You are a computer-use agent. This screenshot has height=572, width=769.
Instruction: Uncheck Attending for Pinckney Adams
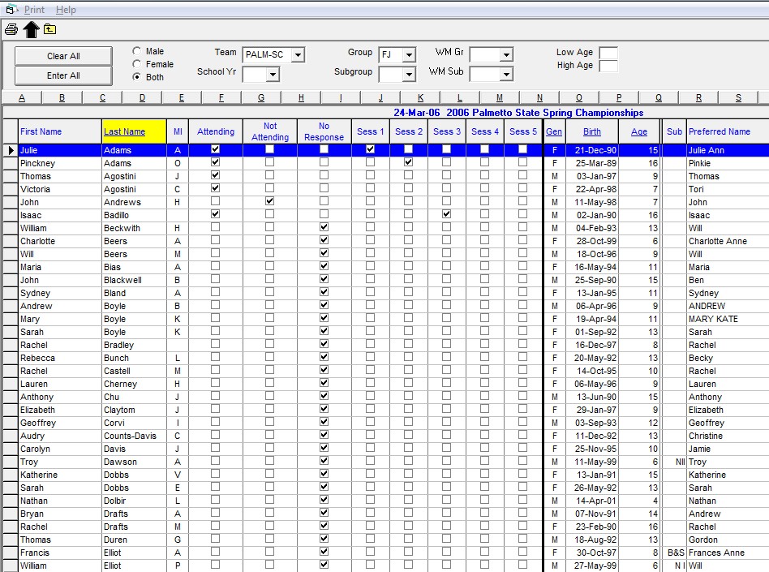pyautogui.click(x=215, y=162)
